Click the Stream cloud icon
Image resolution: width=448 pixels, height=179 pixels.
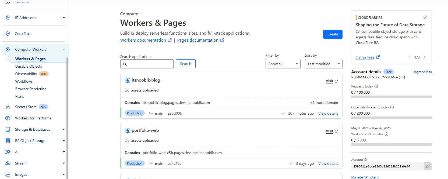[8, 163]
